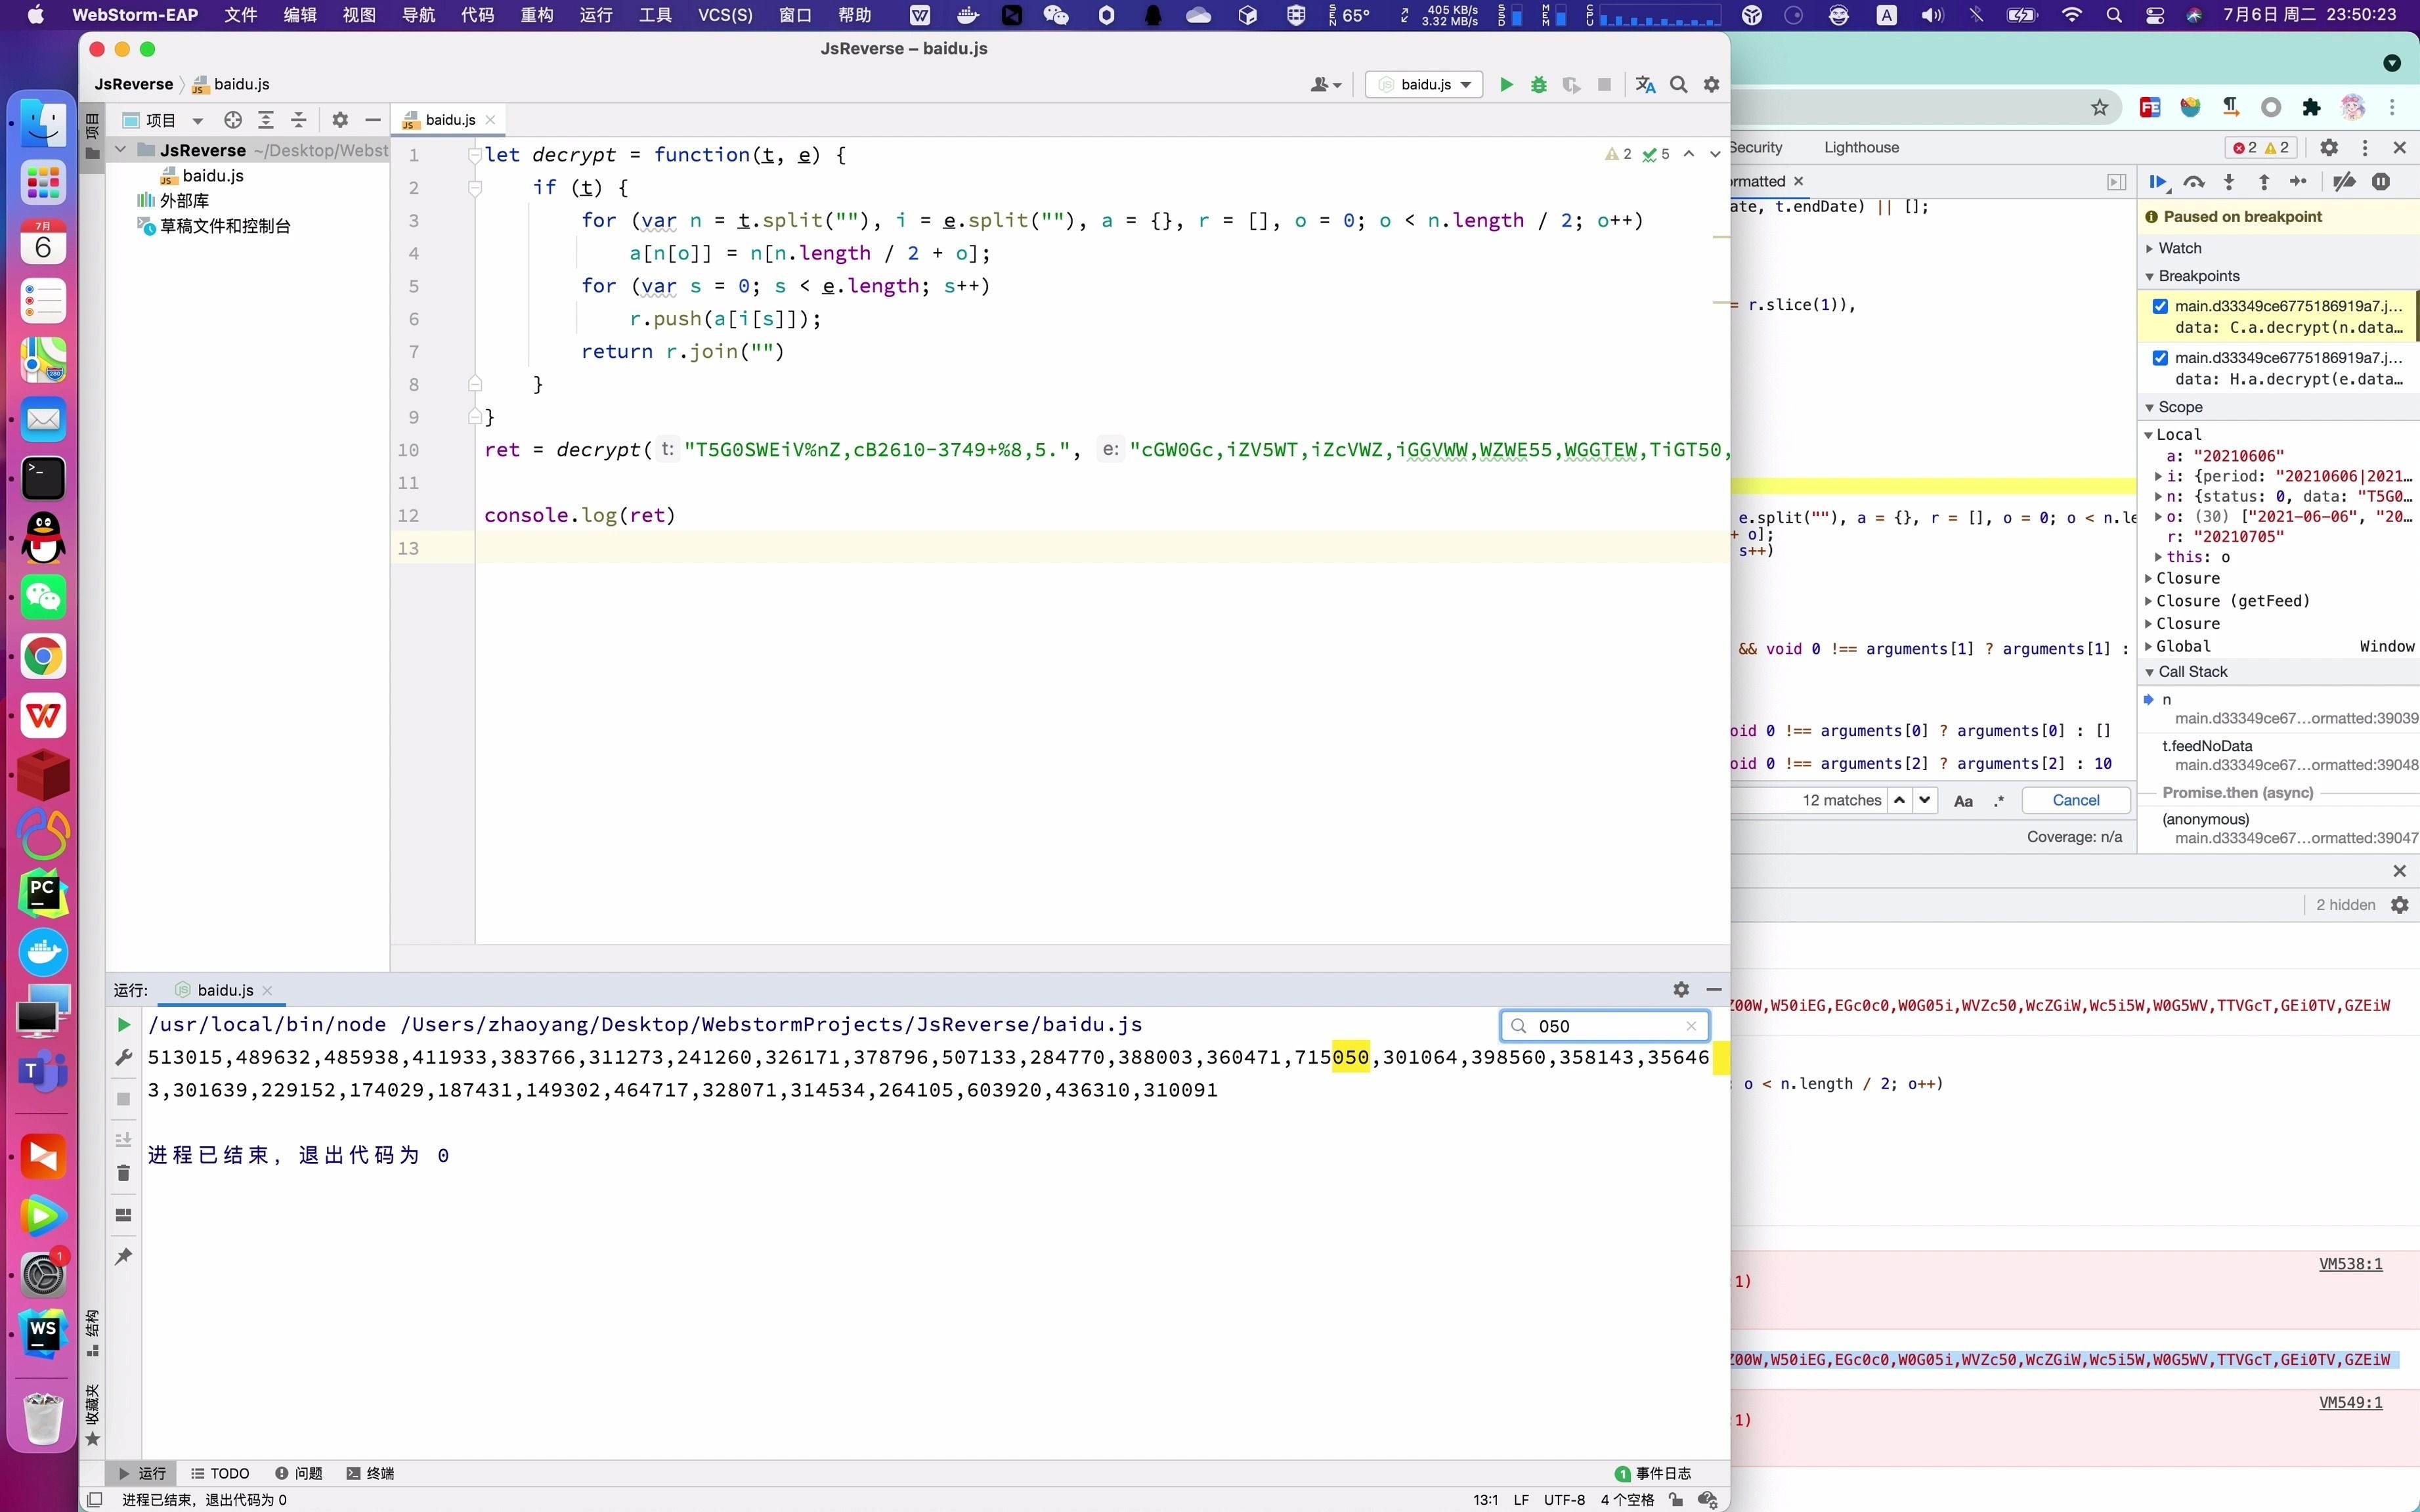Toggle first breakpoint C.a.decrypt checkbox
Image resolution: width=2420 pixels, height=1512 pixels.
click(2160, 307)
